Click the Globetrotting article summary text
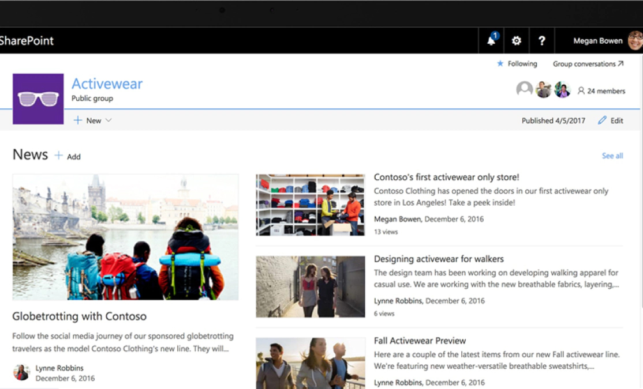Viewport: 643px width, 389px height. [x=122, y=342]
